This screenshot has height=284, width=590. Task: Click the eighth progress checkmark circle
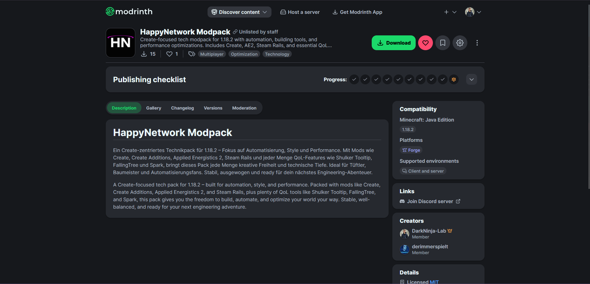click(432, 79)
